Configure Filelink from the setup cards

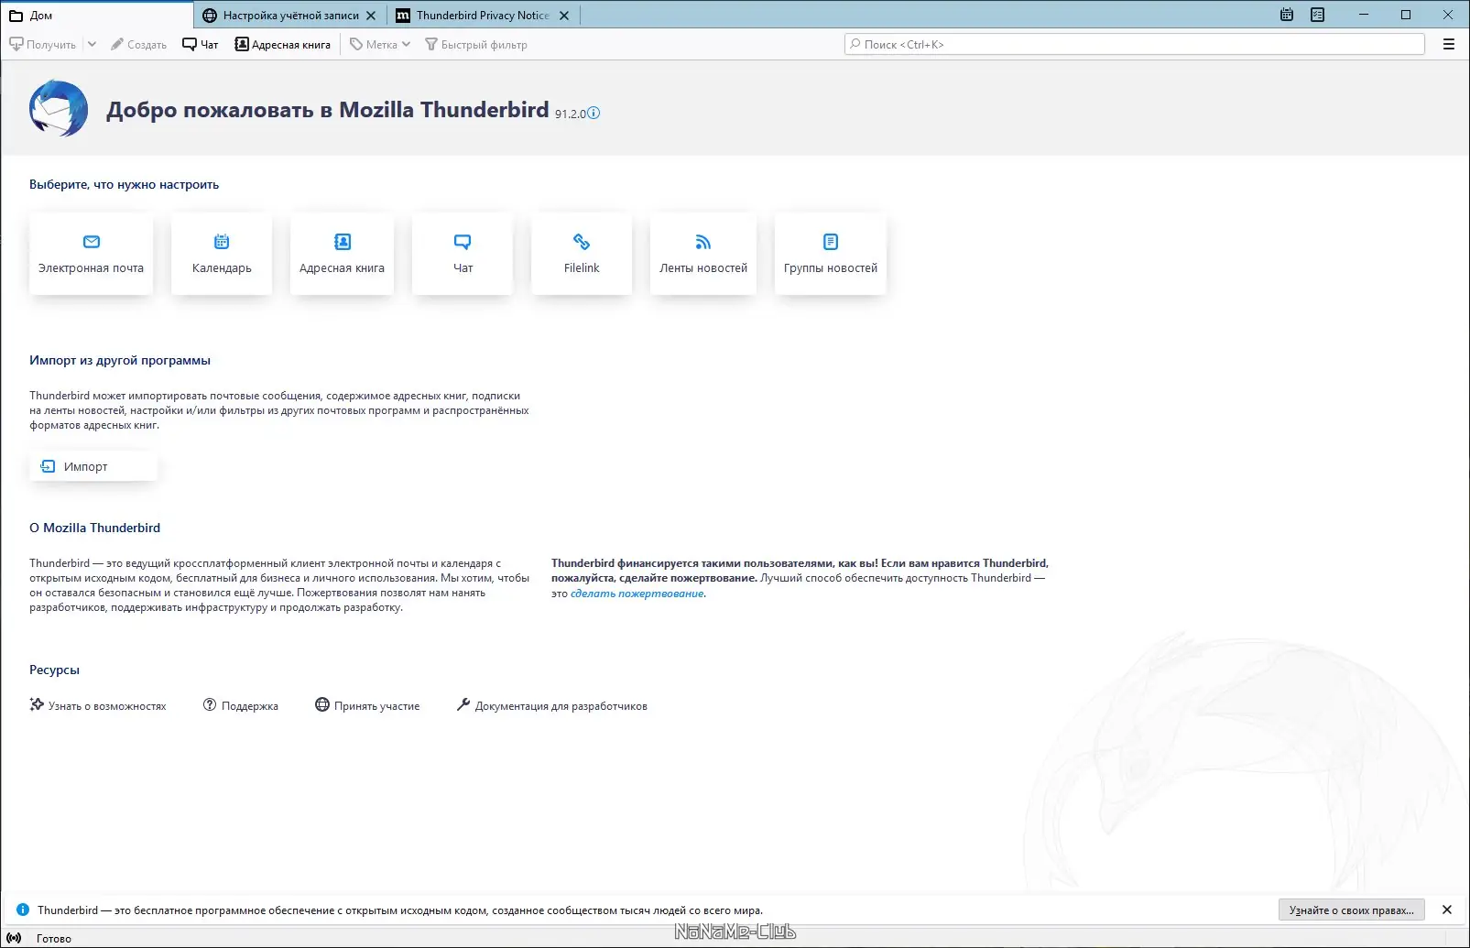(x=582, y=254)
